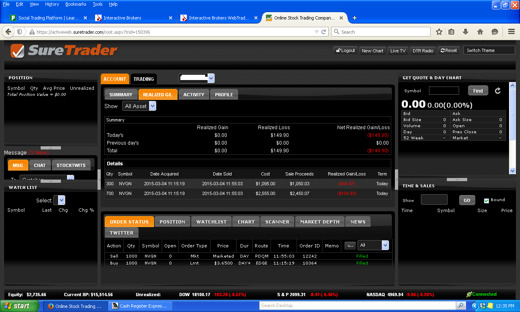The height and width of the screenshot is (312, 520).
Task: Click the quote Symbol input field
Action: click(444, 91)
